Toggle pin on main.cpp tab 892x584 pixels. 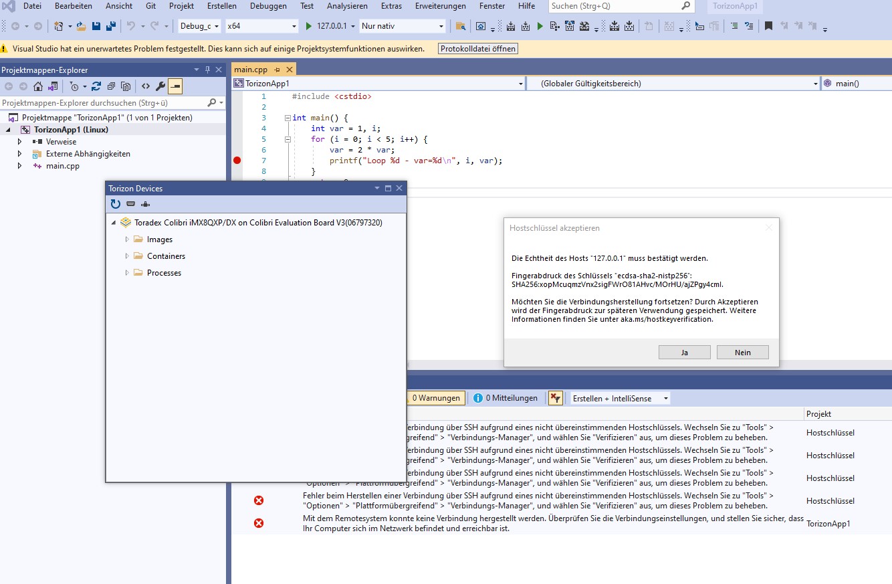(277, 70)
